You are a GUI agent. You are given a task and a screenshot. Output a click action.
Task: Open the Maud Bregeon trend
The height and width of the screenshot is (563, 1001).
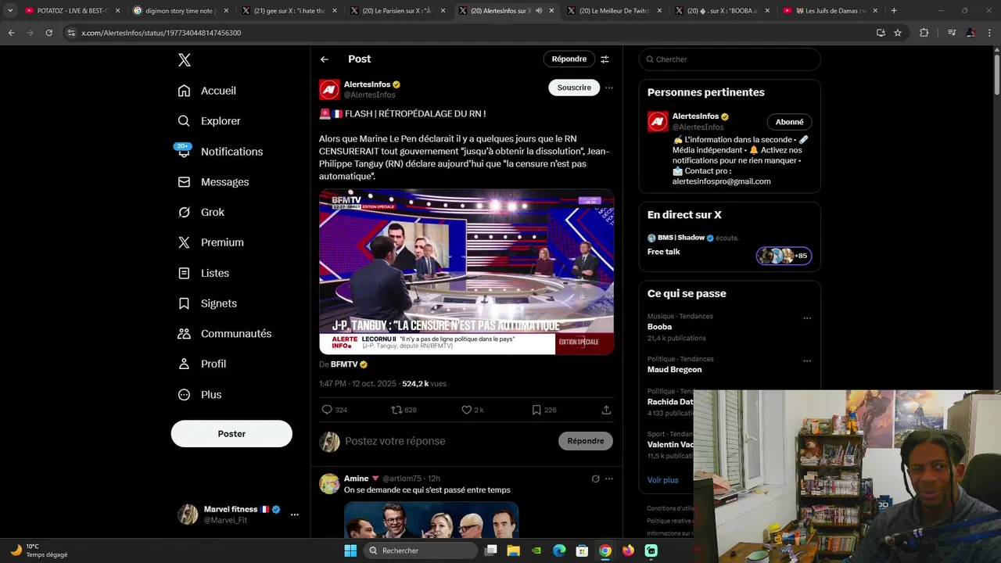674,369
